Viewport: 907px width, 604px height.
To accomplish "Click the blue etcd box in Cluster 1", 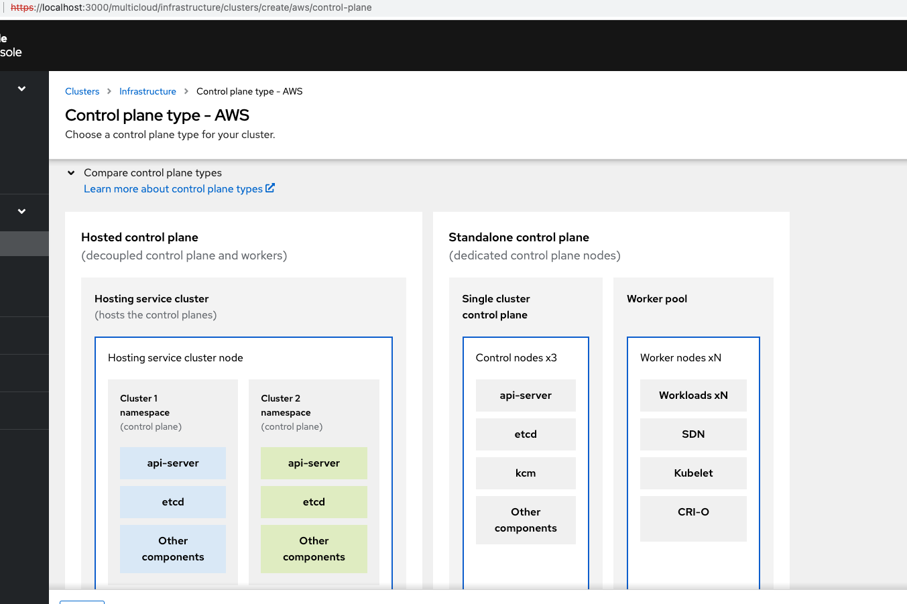I will pyautogui.click(x=173, y=502).
